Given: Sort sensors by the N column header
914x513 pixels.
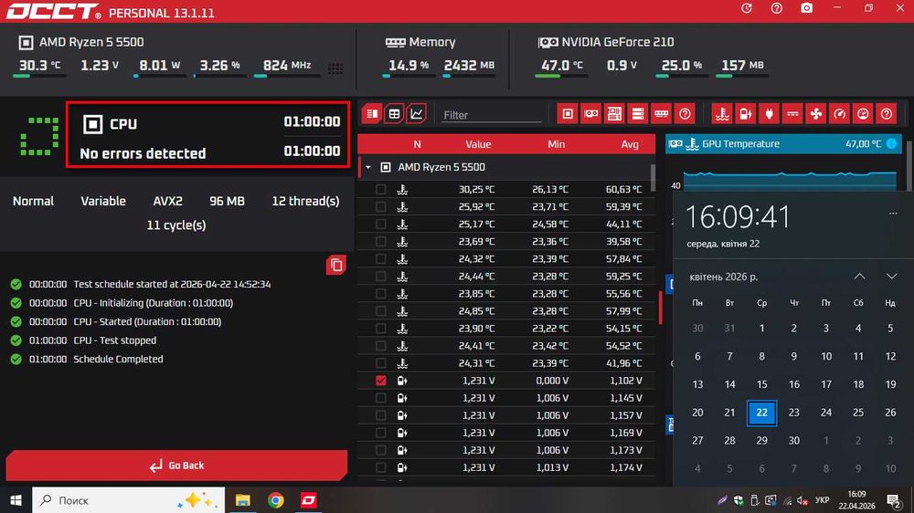Looking at the screenshot, I should pos(417,144).
